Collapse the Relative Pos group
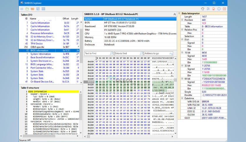 pyautogui.click(x=182, y=30)
